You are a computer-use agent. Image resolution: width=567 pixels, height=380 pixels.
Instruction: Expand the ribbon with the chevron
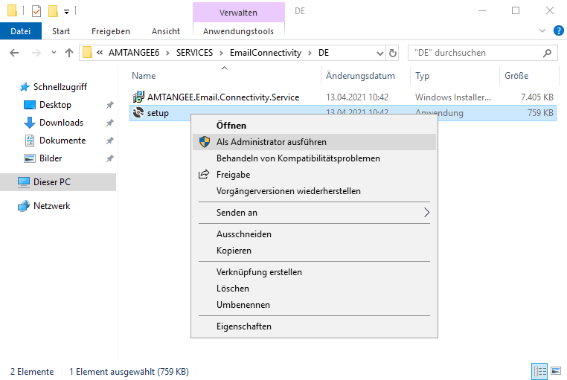click(542, 30)
